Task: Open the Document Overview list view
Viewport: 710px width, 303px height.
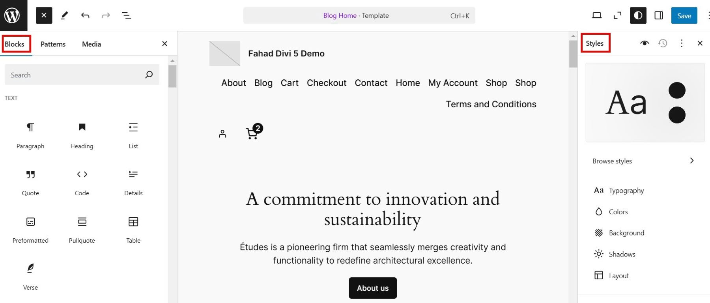Action: click(x=126, y=15)
